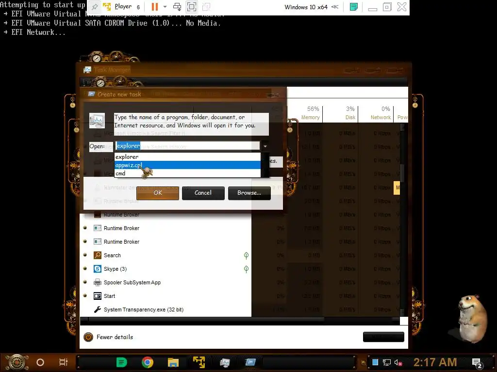Select the Skype (3) process row

[166, 269]
